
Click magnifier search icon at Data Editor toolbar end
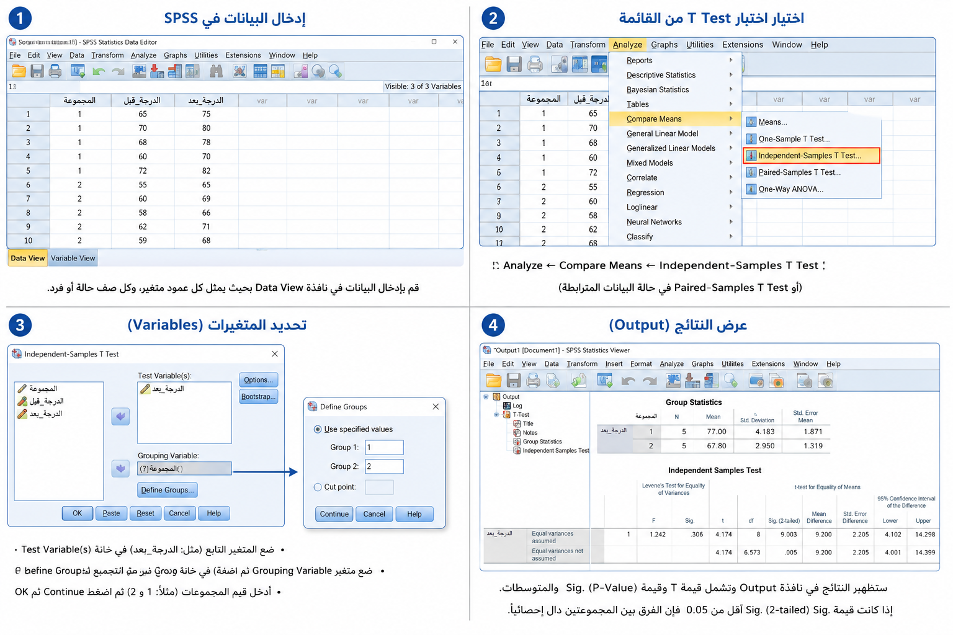point(336,71)
